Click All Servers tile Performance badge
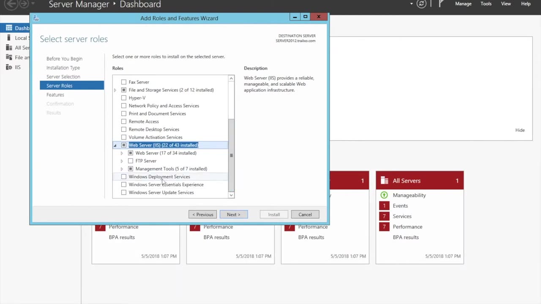The width and height of the screenshot is (541, 304). coord(384,227)
